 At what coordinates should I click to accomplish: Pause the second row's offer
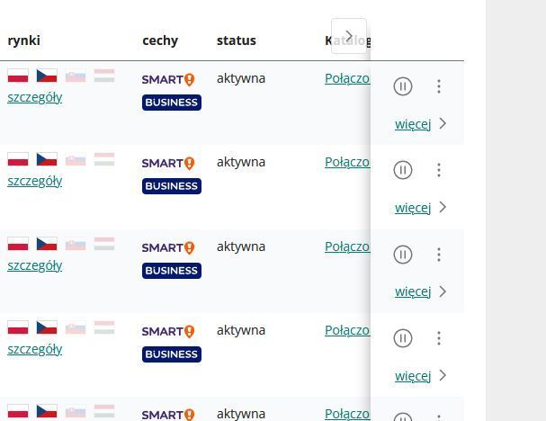click(403, 170)
